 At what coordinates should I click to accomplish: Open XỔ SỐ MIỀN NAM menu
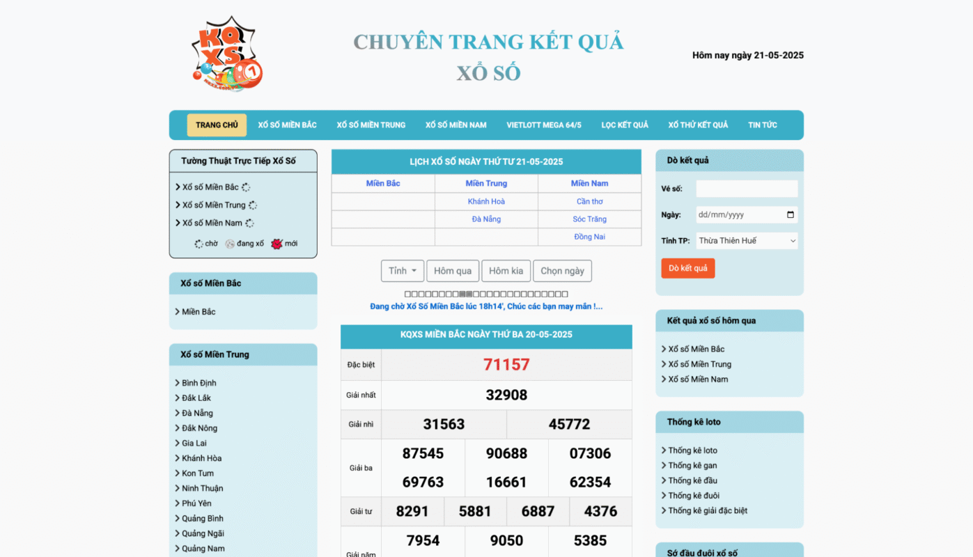pos(456,125)
